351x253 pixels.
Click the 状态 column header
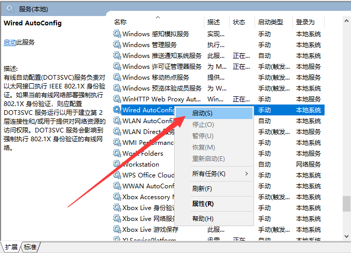pos(239,22)
